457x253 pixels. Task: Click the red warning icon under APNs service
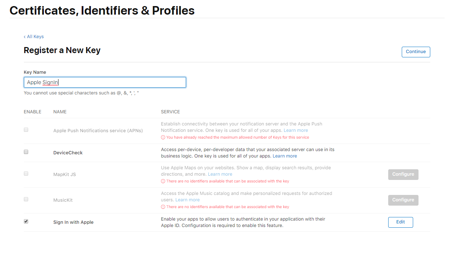163,137
